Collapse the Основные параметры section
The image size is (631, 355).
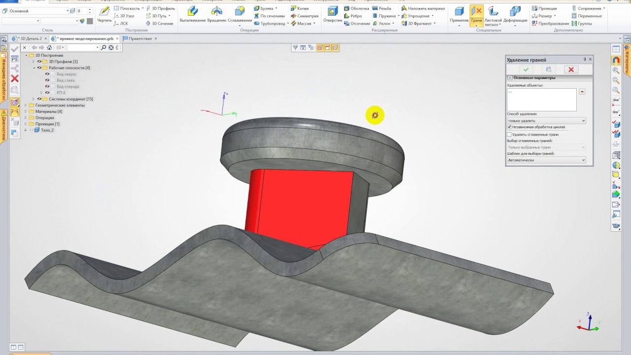point(510,78)
